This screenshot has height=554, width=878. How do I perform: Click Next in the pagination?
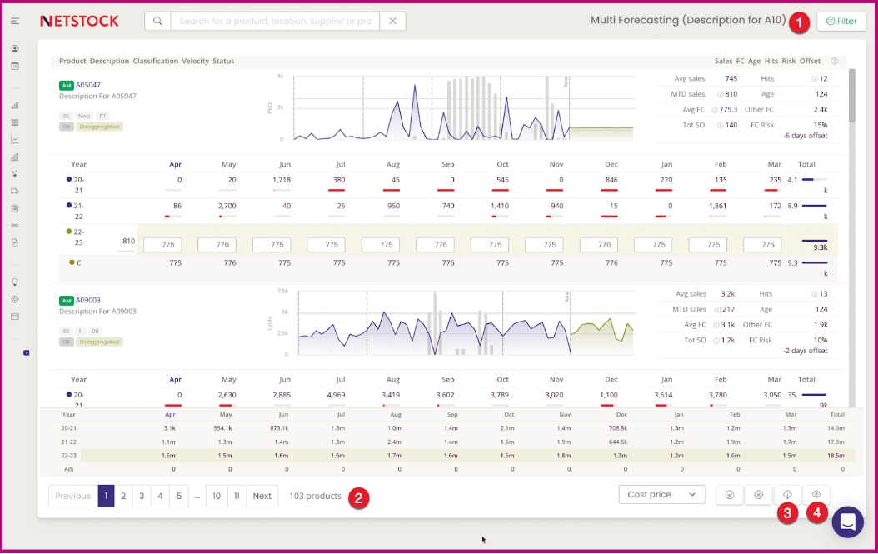262,496
